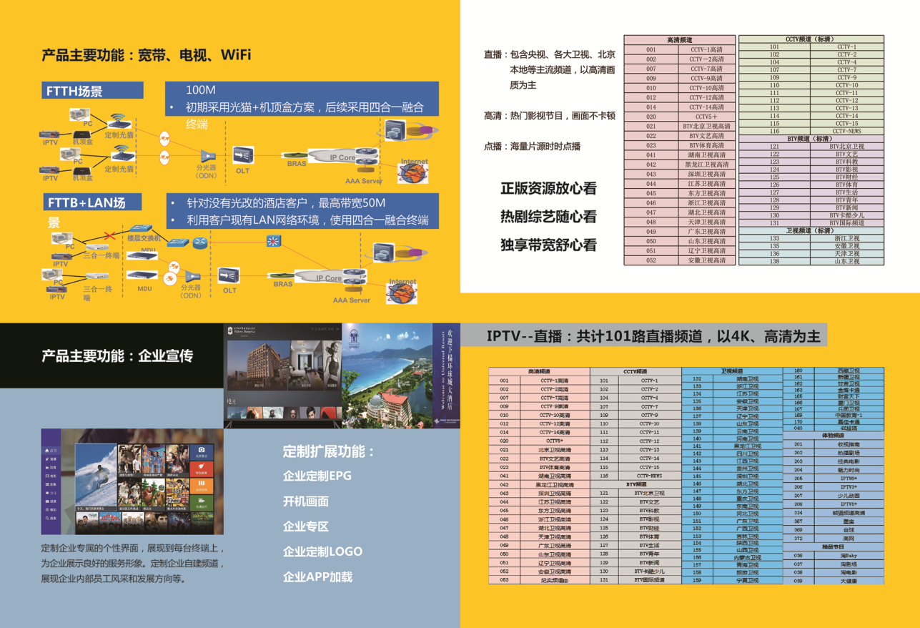920x628 pixels.
Task: Open the blue camera tile in IPTV interface
Action: tap(202, 451)
